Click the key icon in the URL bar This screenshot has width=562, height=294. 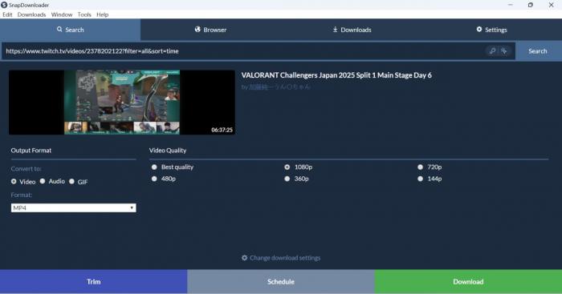492,50
